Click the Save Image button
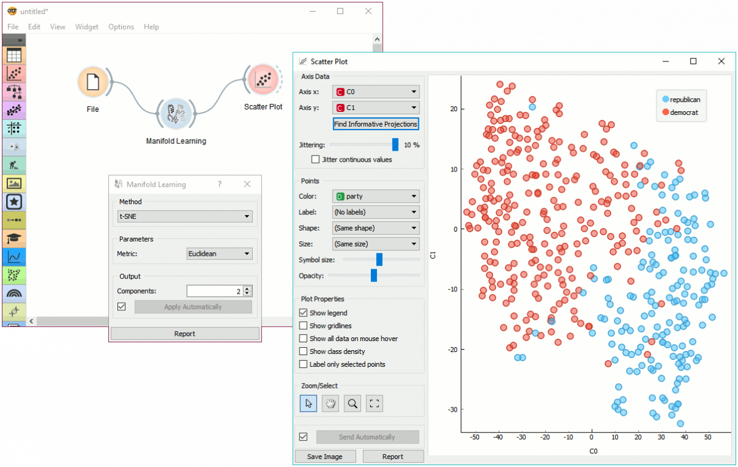The height and width of the screenshot is (467, 738). click(325, 457)
